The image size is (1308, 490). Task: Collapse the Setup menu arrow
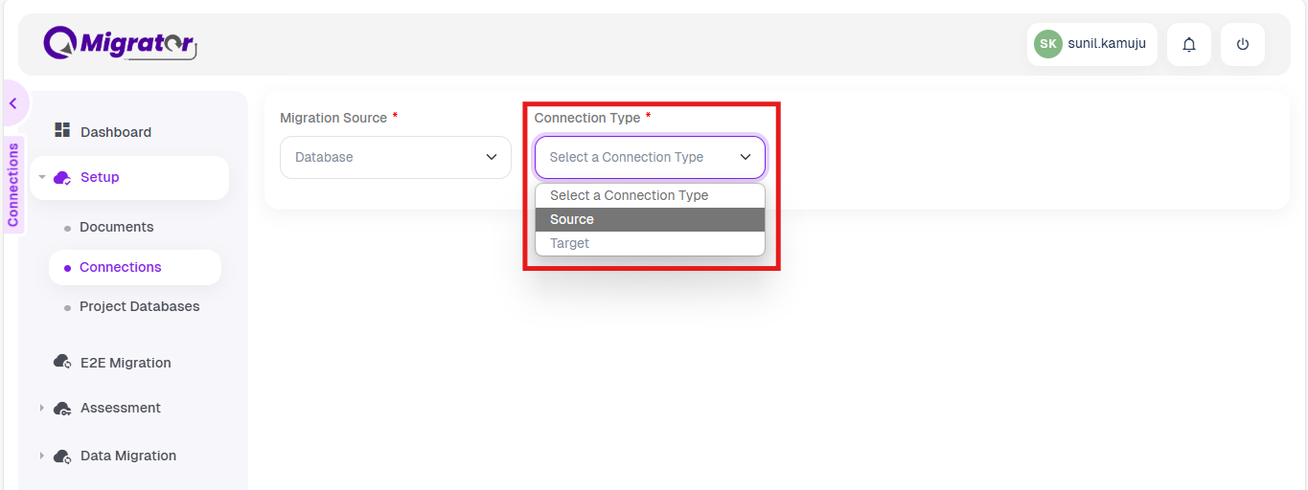[42, 177]
